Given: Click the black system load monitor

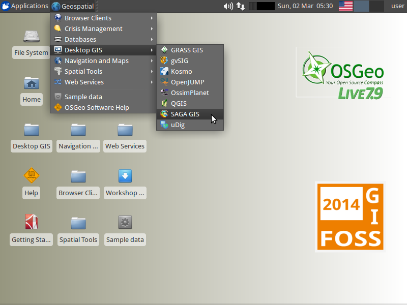Looking at the screenshot, I should [x=261, y=6].
